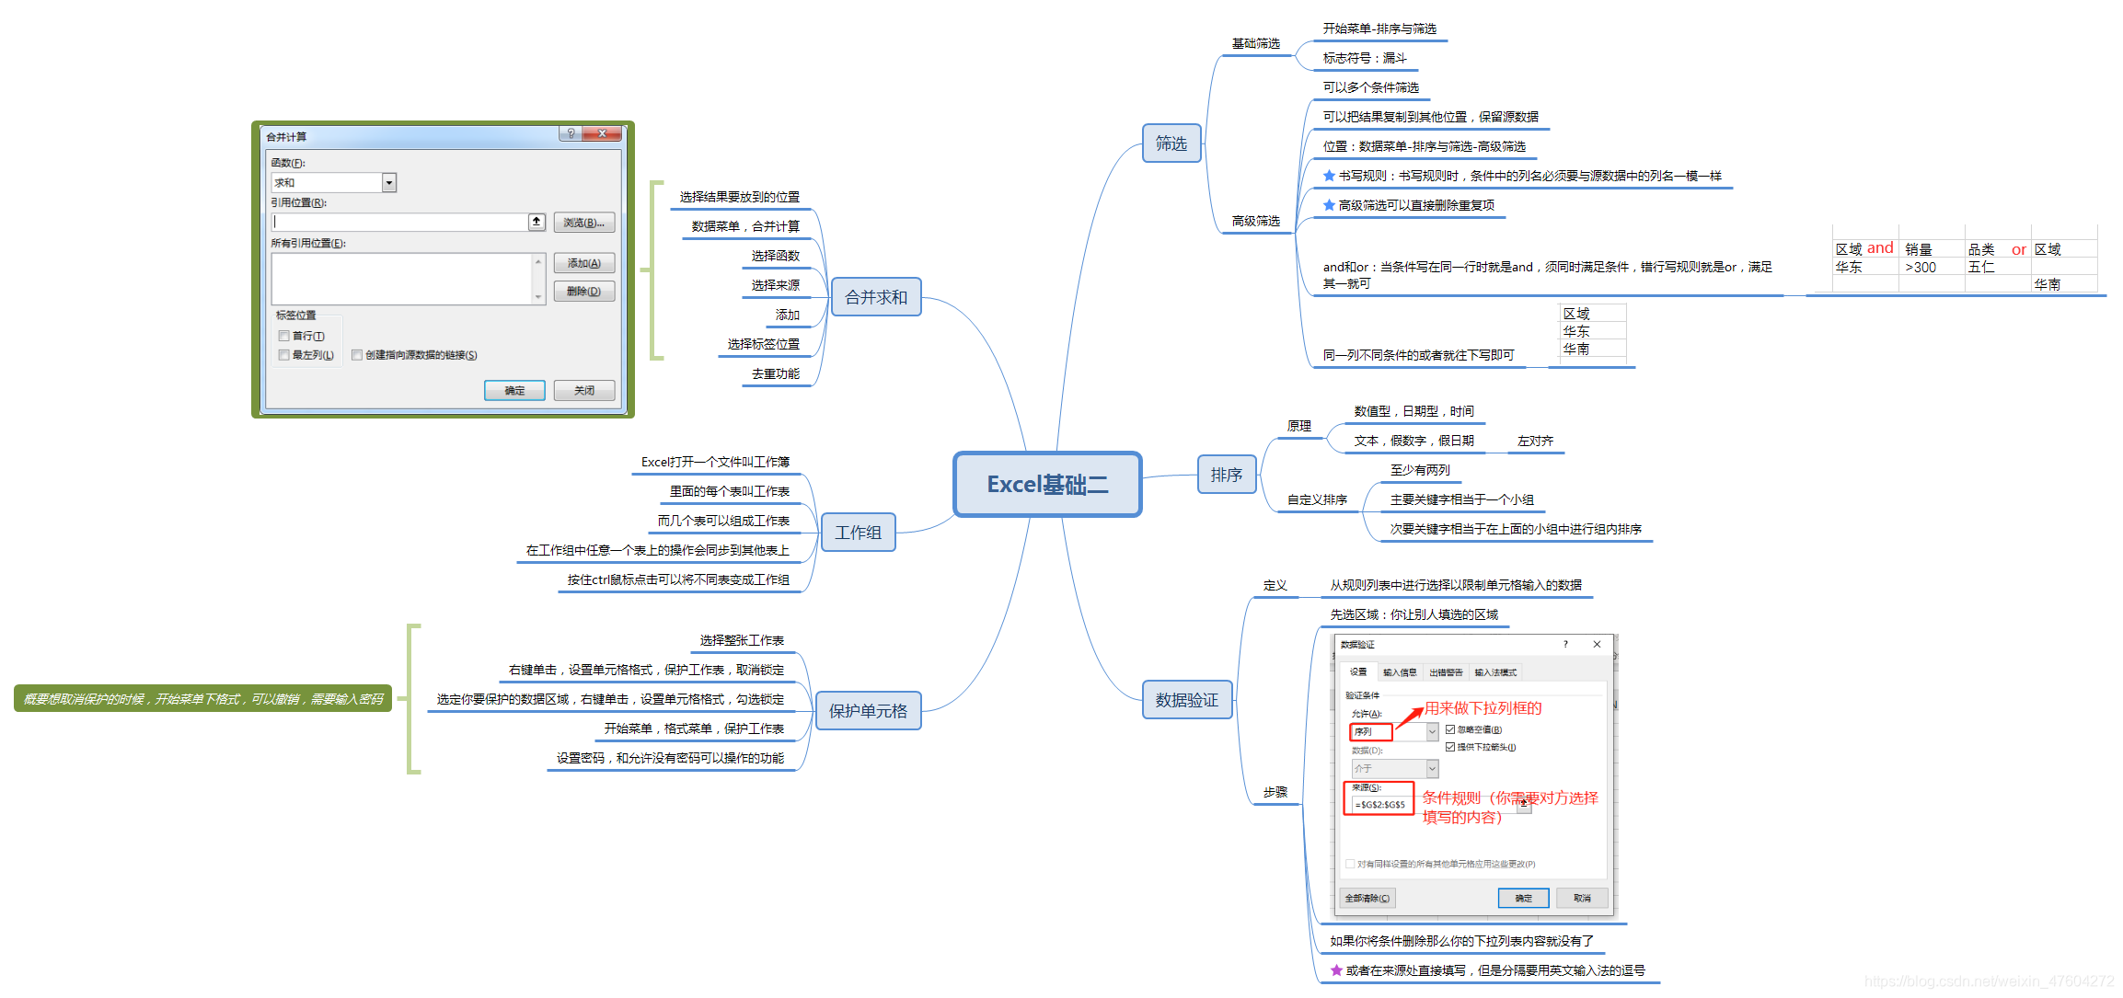
Task: Switch to the 输入信息 tab
Action: (1400, 672)
